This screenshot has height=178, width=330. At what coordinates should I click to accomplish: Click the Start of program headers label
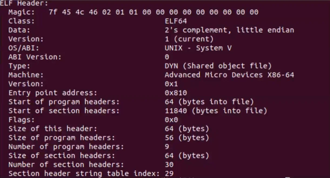pyautogui.click(x=64, y=102)
